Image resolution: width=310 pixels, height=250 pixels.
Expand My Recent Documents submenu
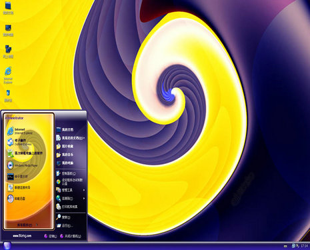(71, 138)
